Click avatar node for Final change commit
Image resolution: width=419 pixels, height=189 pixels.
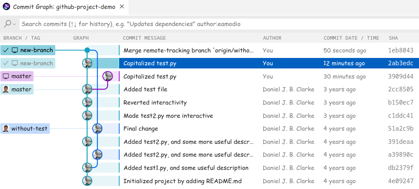pyautogui.click(x=97, y=129)
